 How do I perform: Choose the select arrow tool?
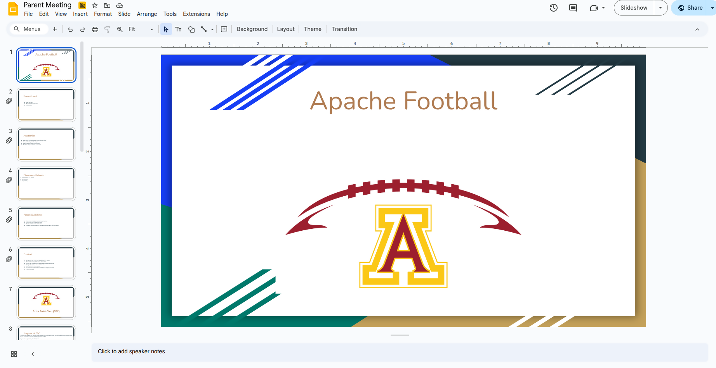pos(166,29)
